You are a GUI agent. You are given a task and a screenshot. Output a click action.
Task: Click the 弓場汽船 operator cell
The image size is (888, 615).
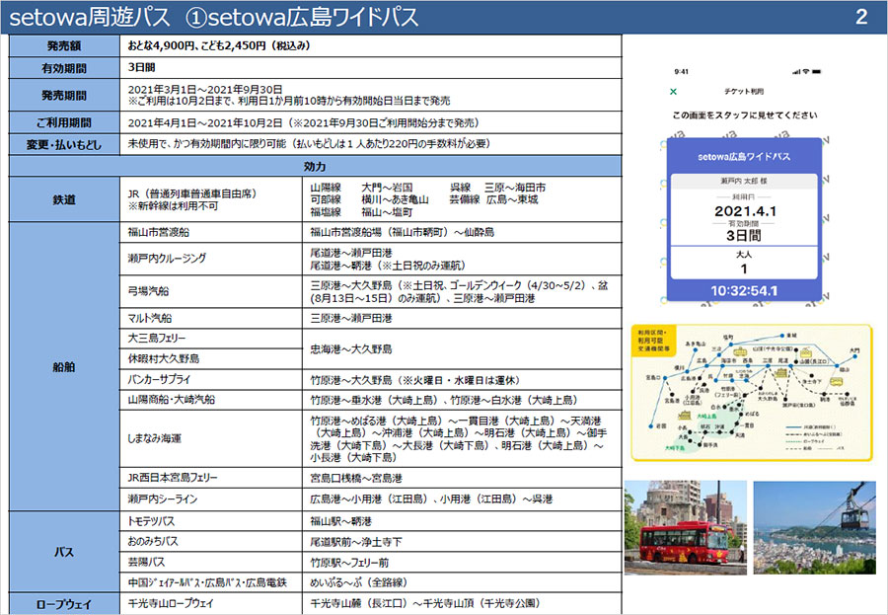[x=211, y=291]
